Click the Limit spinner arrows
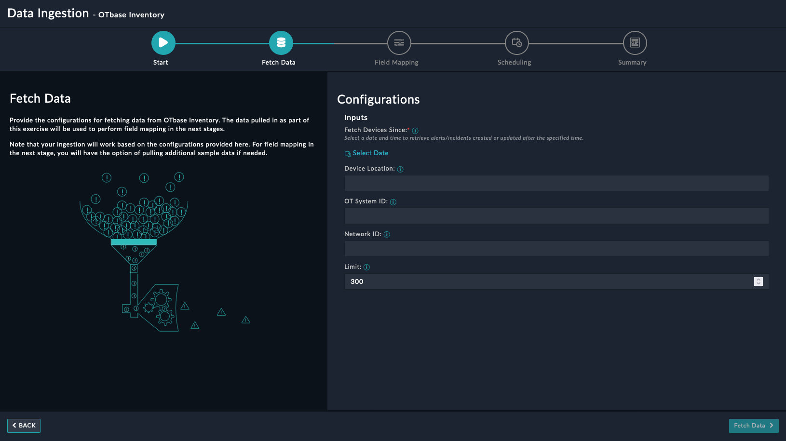The image size is (786, 441). pos(758,281)
